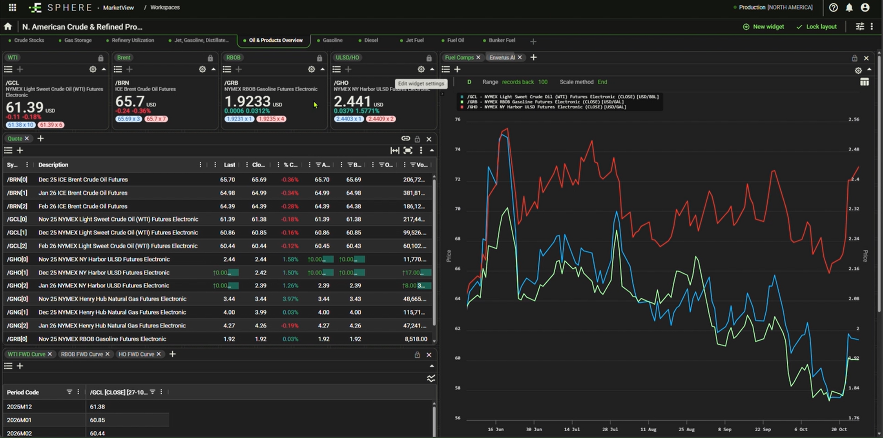Select the RBOB FWD Curve tab
Viewport: 883px width, 438px height.
point(82,354)
